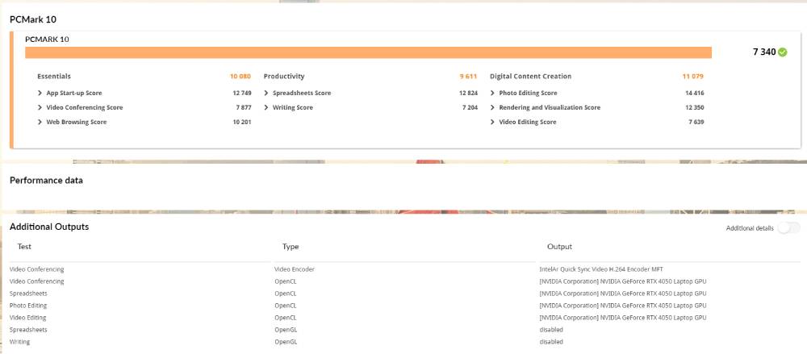Open the Performance data section
Screen dimensions: 807x354
coord(46,181)
